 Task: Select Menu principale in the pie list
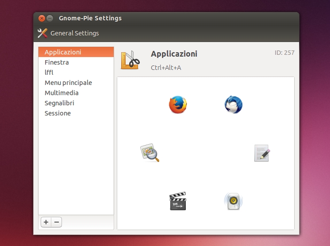76,83
